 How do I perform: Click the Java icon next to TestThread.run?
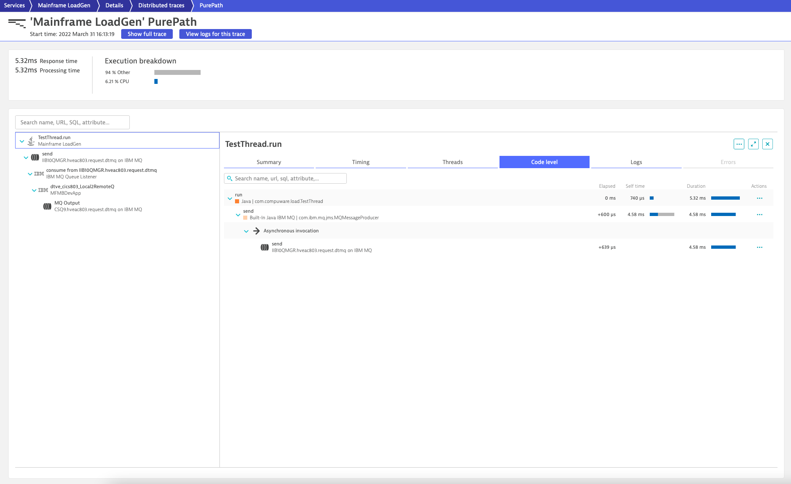[x=31, y=141]
